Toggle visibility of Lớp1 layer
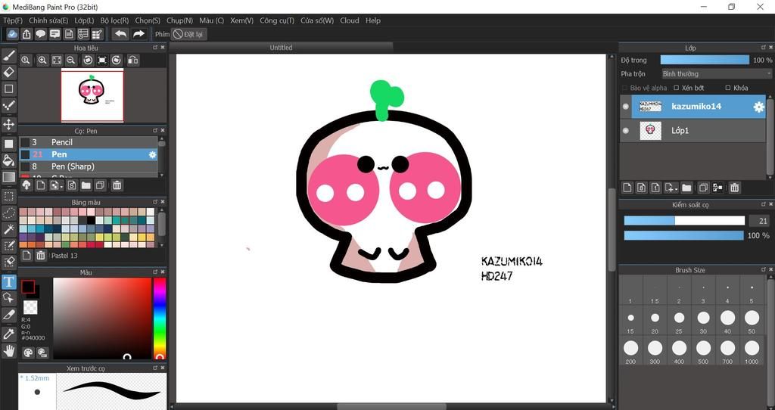The image size is (775, 410). tap(626, 130)
